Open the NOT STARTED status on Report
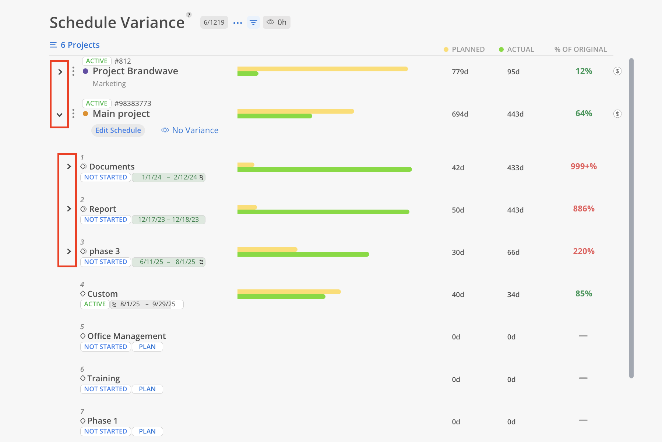This screenshot has height=442, width=662. 106,220
